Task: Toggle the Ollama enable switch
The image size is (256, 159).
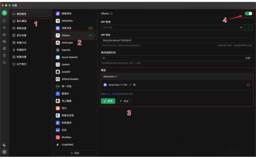Action: pos(248,13)
